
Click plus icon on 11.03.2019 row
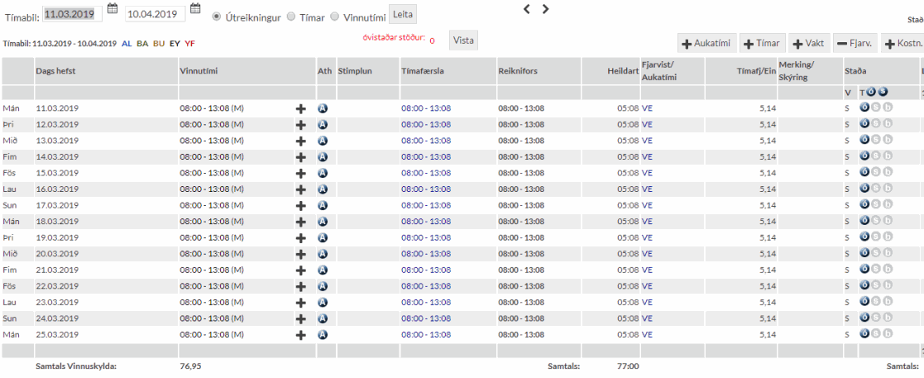pyautogui.click(x=301, y=108)
